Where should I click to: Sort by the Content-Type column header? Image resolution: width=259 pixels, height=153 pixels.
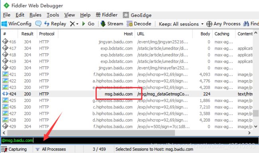(245, 34)
